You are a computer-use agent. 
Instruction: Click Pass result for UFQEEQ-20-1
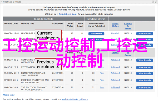tap(102, 80)
